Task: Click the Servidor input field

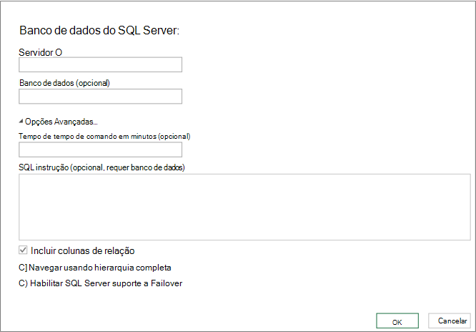Action: (101, 64)
